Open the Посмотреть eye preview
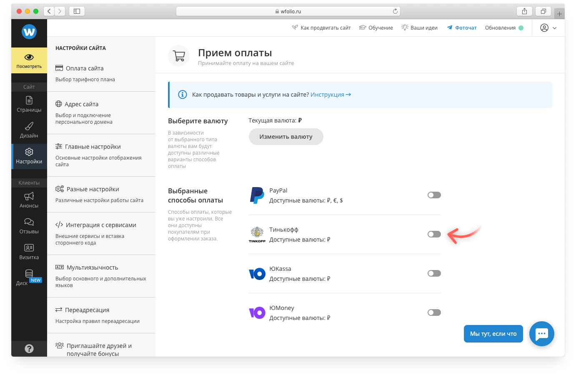This screenshot has width=576, height=375. [29, 61]
